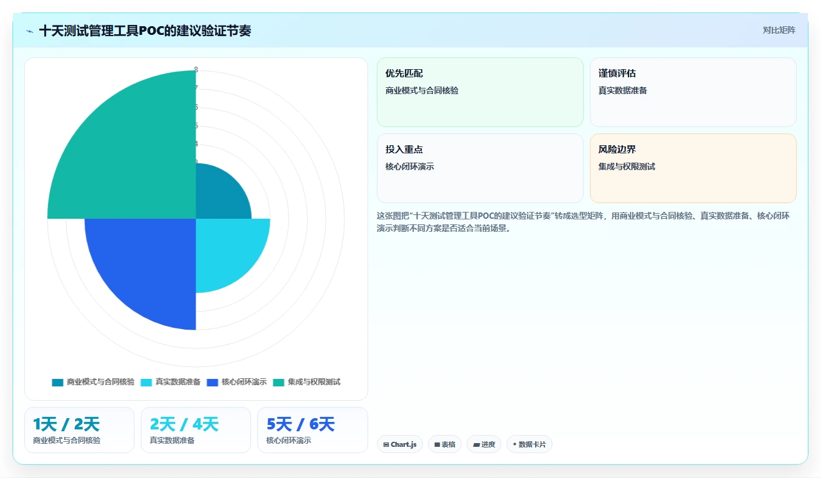Image resolution: width=821 pixels, height=478 pixels.
Task: Toggle 核心闭环演示 legend swatch
Action: (212, 382)
